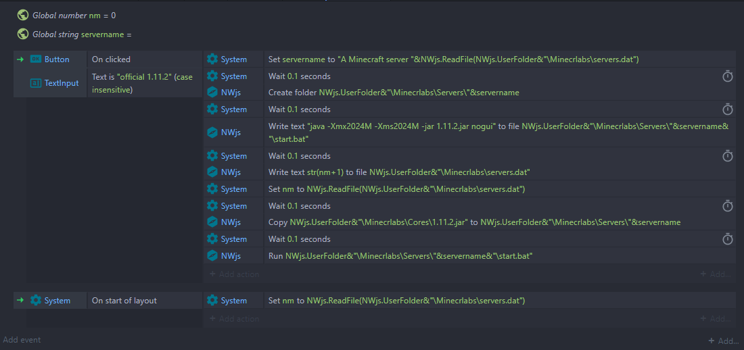The image size is (744, 350).
Task: Select the 'Set nm' action text in the start-of-layout event
Action: coord(396,300)
